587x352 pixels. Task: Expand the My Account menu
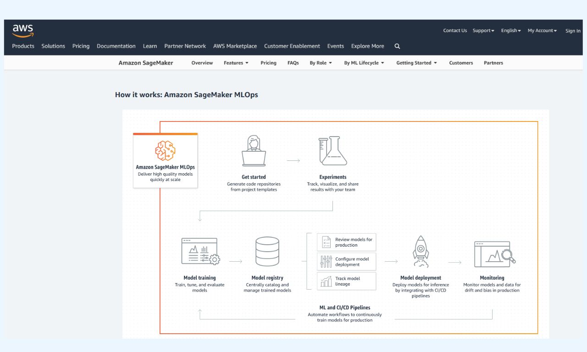[542, 31]
